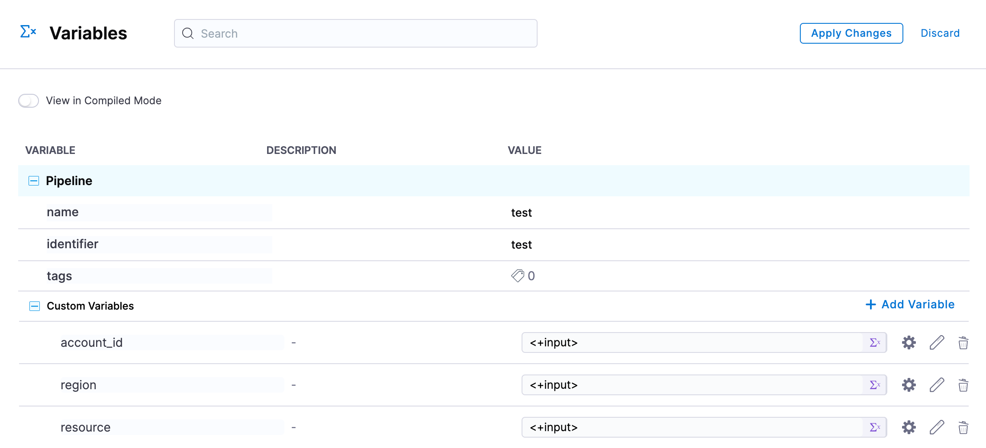Screen dimensions: 986x448
Task: Click the gear settings icon for account_id
Action: [909, 342]
